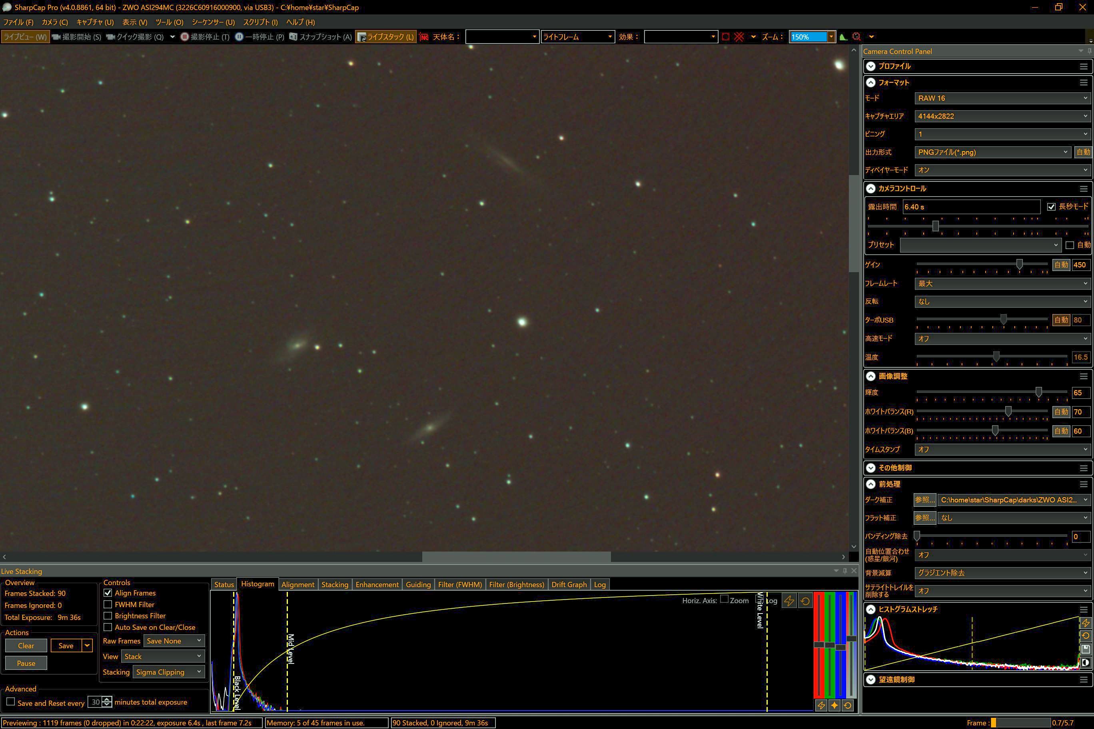
Task: Click the save floppy icon in the histogram stretch panel
Action: (x=1086, y=649)
